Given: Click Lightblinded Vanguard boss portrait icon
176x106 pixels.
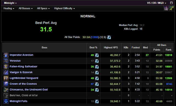Looking at the screenshot, I should click(x=6, y=78).
